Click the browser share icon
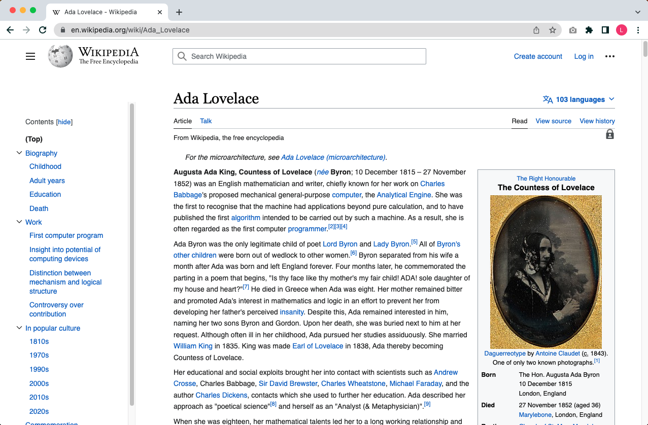Viewport: 648px width, 425px height. tap(536, 30)
